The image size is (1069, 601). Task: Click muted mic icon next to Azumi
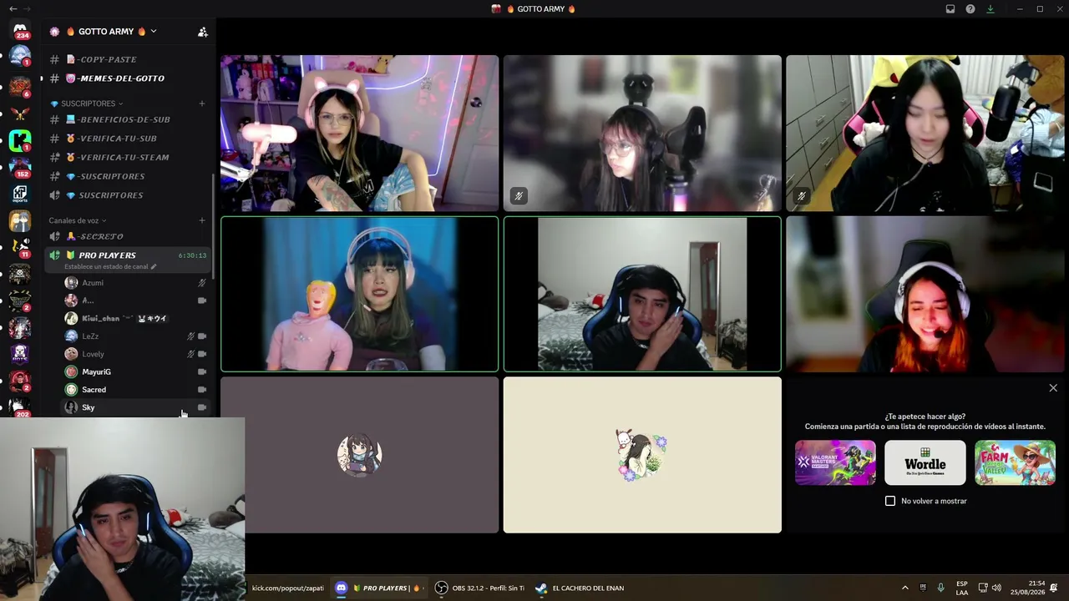click(201, 283)
